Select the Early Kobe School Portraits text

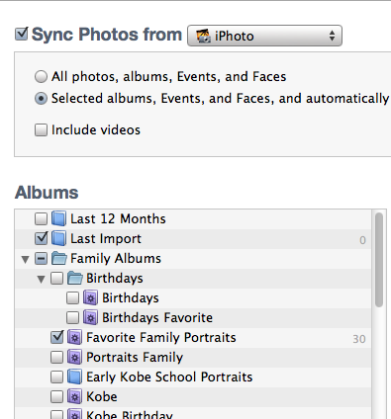click(169, 377)
